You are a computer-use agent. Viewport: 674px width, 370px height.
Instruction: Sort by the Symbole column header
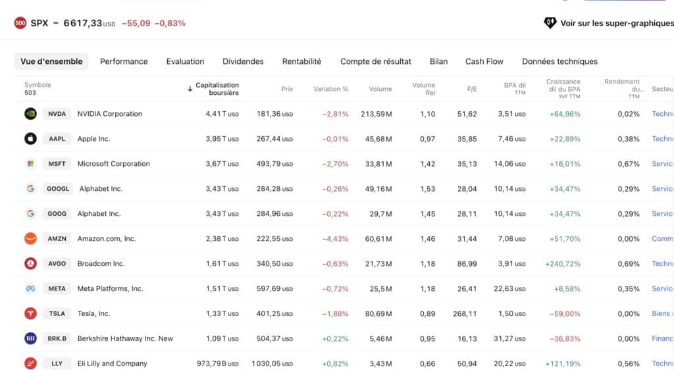coord(38,85)
